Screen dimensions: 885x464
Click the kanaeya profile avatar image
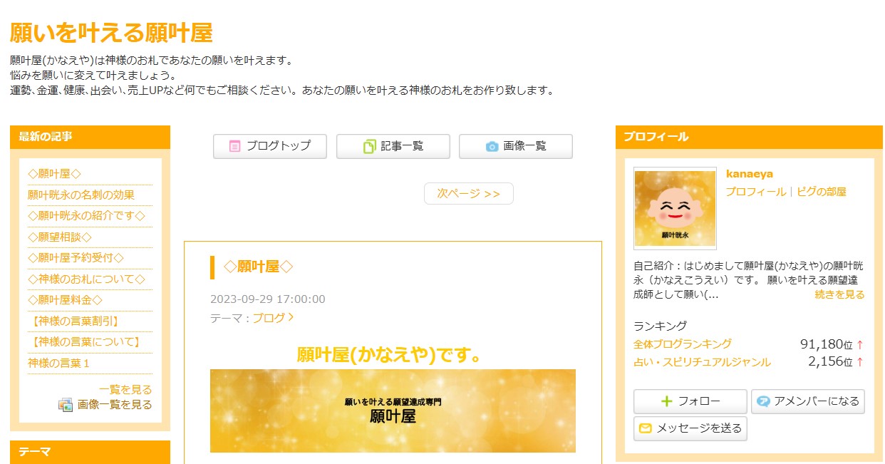click(675, 208)
